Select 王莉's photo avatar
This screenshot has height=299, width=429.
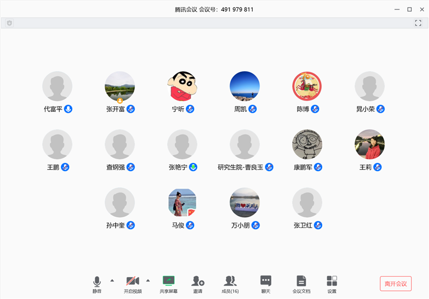click(x=369, y=144)
